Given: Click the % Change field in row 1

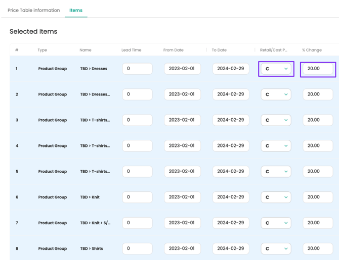Looking at the screenshot, I should point(318,69).
